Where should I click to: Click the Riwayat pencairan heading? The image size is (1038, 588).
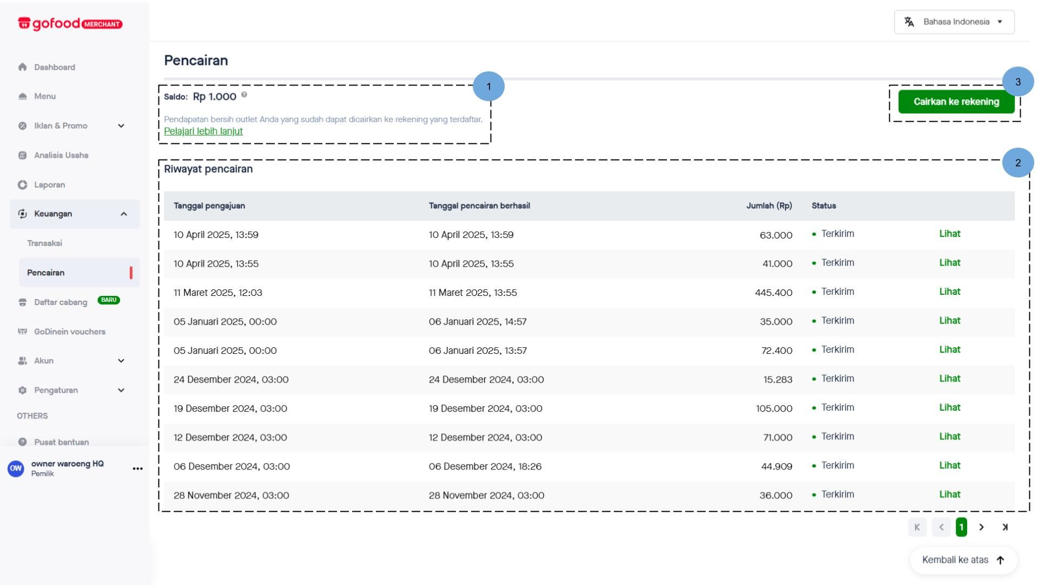tap(208, 169)
